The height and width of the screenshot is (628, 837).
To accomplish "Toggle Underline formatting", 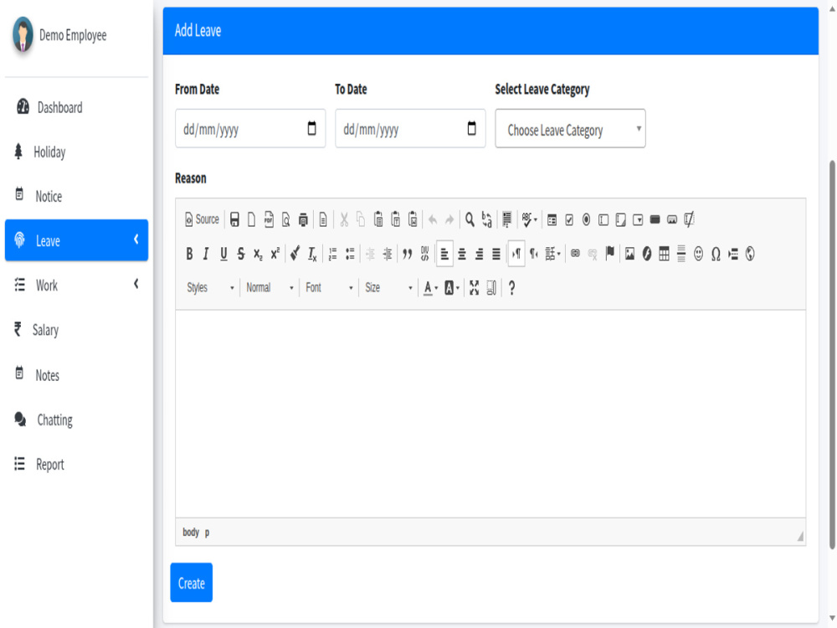I will [223, 255].
